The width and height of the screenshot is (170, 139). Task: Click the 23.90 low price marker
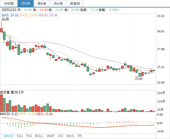[x=139, y=79]
